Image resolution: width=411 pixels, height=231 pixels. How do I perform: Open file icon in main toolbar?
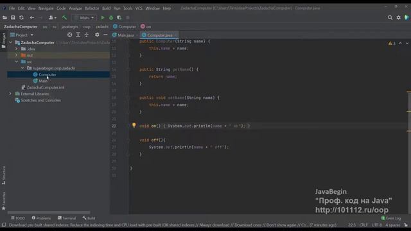(x=4, y=17)
